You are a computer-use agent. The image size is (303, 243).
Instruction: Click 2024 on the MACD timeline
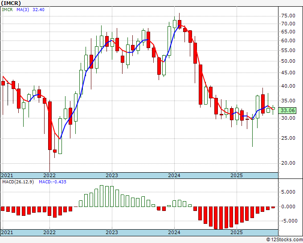point(174,232)
